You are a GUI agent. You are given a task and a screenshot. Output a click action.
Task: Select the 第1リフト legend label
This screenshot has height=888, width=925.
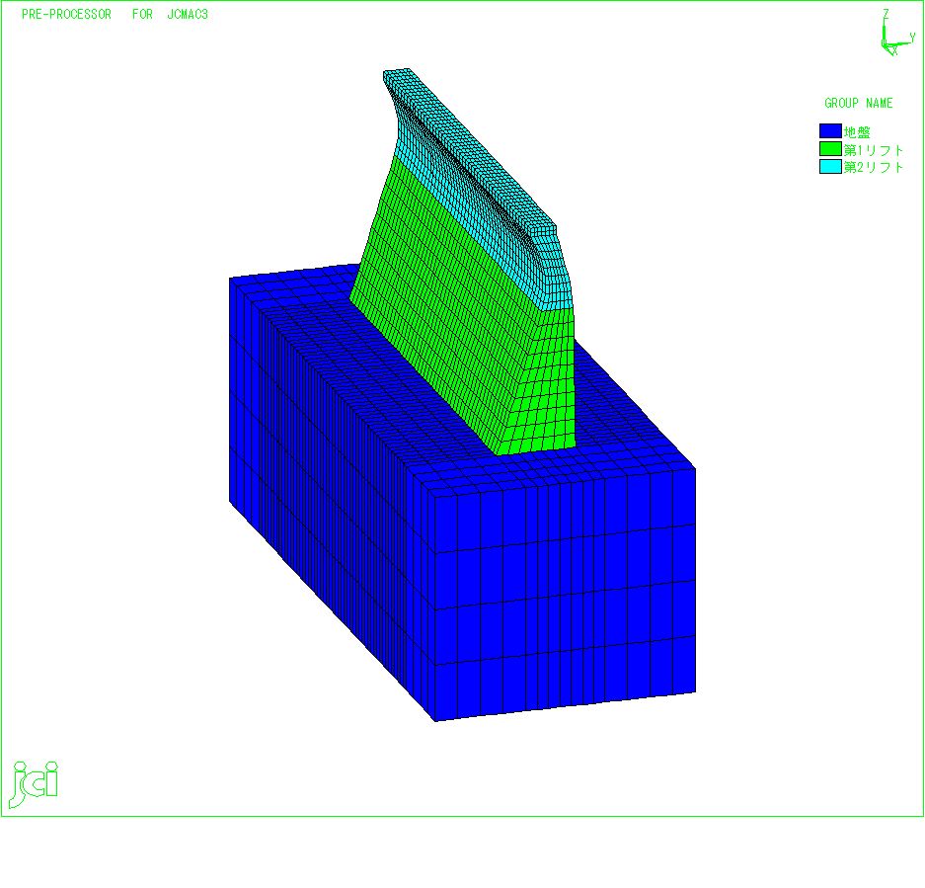click(x=873, y=149)
